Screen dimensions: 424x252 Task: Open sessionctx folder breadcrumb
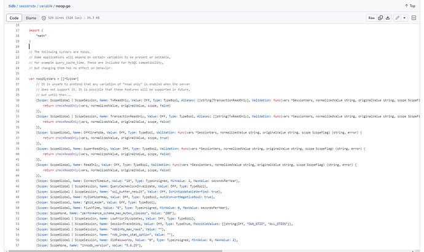27,6
